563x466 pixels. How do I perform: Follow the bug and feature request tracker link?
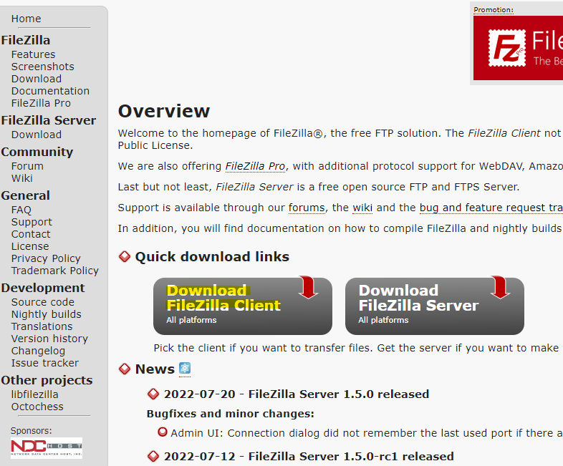[x=491, y=208]
